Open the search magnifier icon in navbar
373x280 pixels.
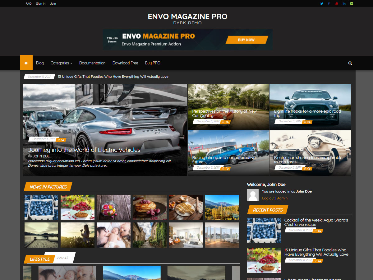[x=350, y=63]
